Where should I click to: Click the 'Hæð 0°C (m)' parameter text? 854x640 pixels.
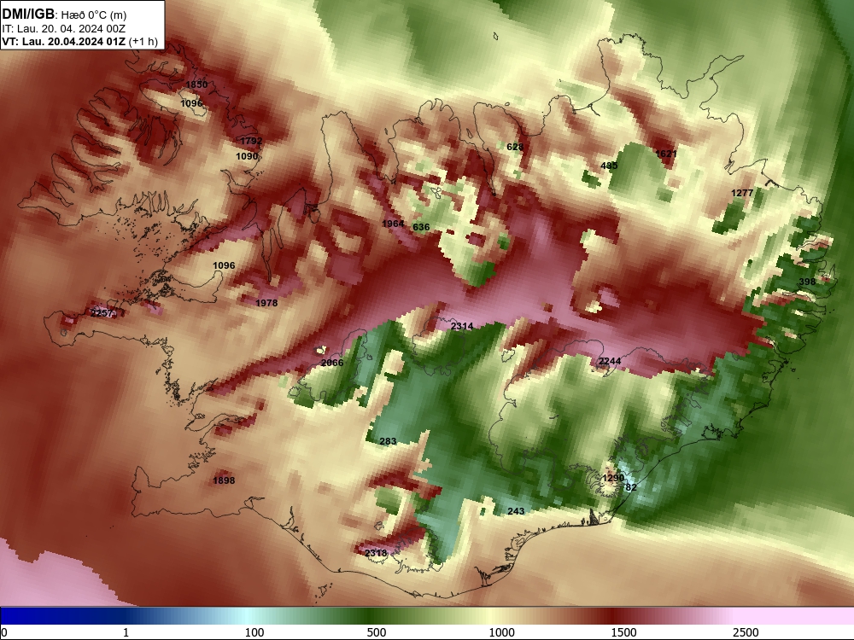93,15
